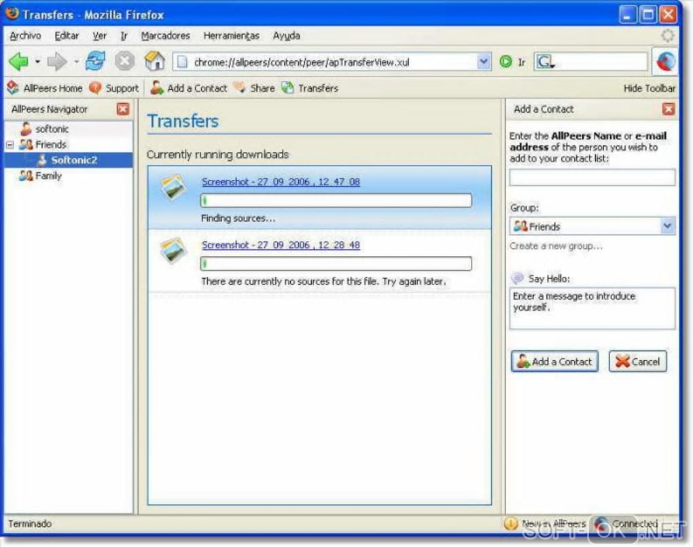Open the Archivo menu

point(25,35)
